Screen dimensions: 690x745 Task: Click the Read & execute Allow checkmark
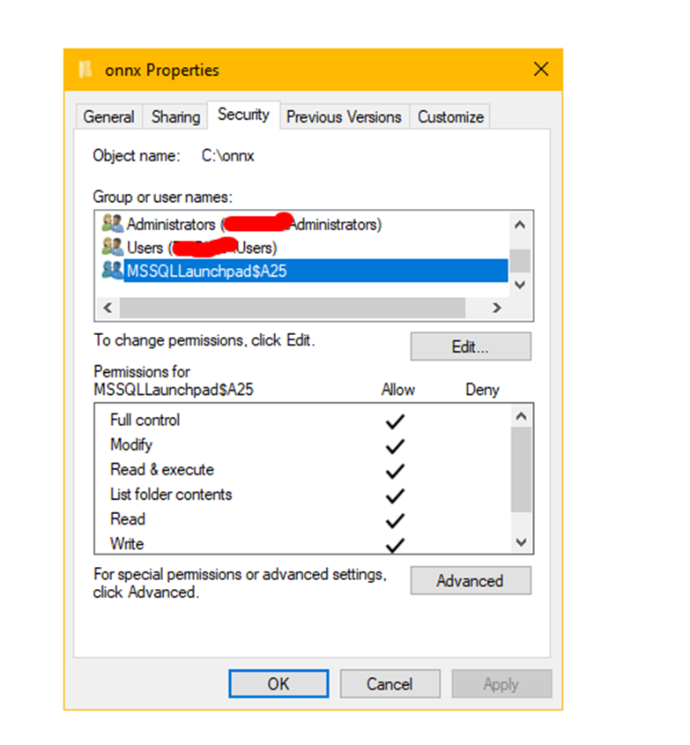point(395,471)
